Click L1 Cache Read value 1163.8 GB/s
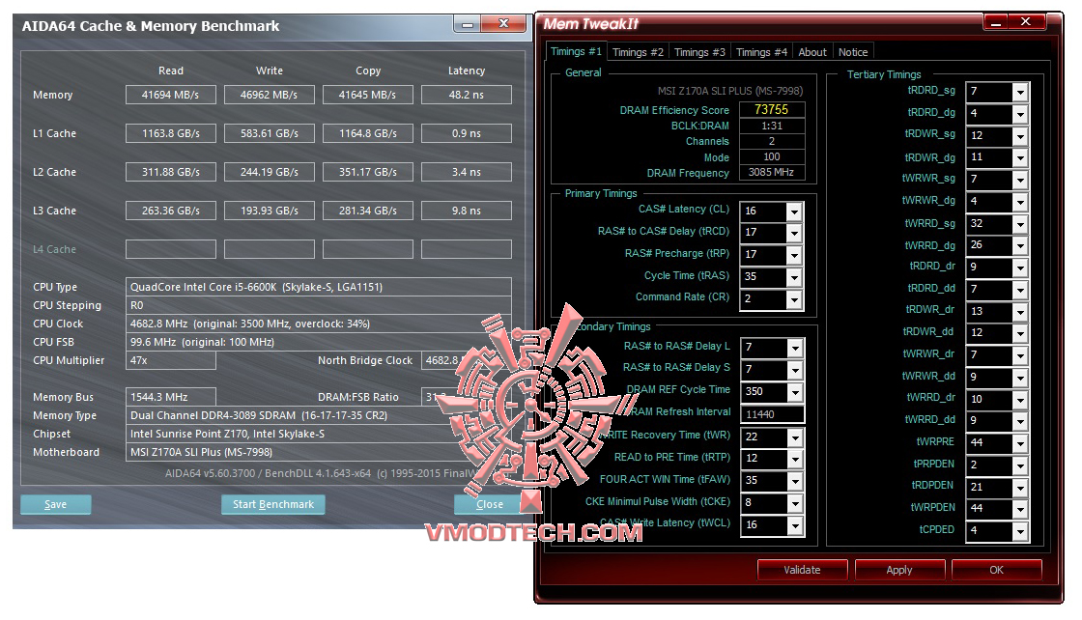 (170, 133)
